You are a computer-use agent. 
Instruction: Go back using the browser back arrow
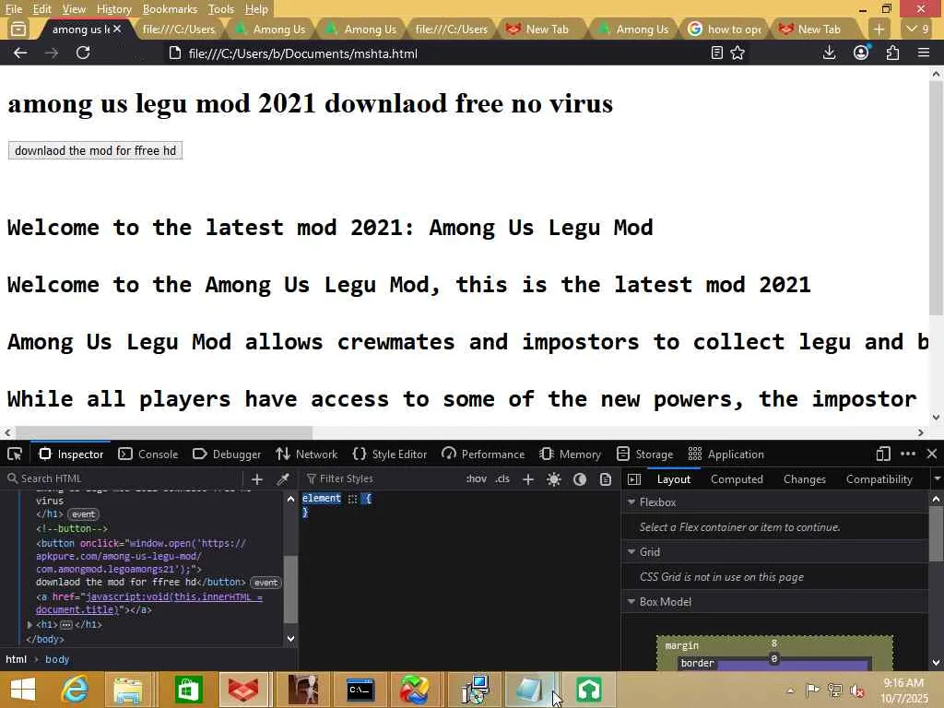pyautogui.click(x=20, y=53)
